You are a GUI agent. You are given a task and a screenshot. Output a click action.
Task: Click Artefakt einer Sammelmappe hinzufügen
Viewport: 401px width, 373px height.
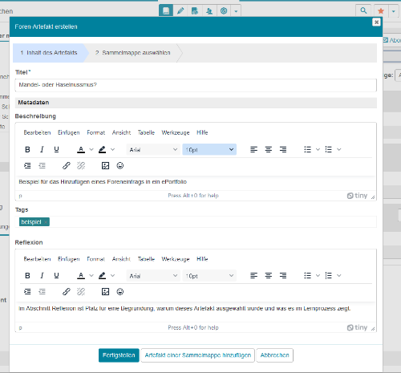(x=198, y=355)
